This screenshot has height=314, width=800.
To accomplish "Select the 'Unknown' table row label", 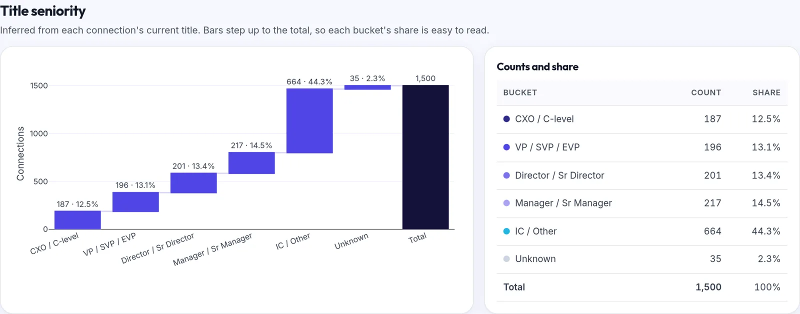I will [535, 259].
